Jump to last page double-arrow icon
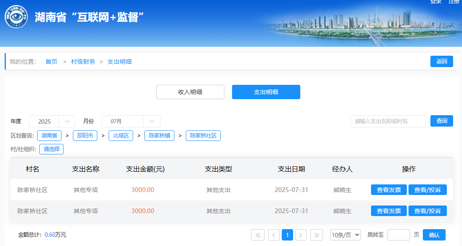462x246 pixels. (317, 235)
